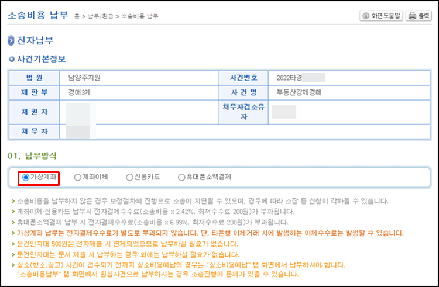Viewport: 439px width, 287px height.
Task: Open the 화면도움말 help button
Action: pyautogui.click(x=381, y=16)
